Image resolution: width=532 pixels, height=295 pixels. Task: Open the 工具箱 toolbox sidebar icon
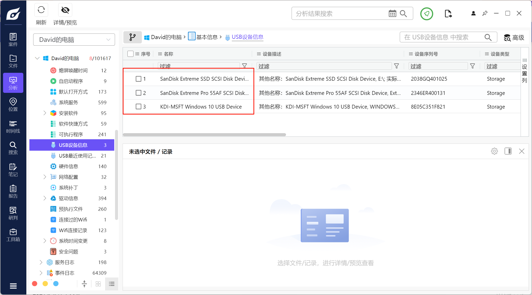[x=13, y=235]
